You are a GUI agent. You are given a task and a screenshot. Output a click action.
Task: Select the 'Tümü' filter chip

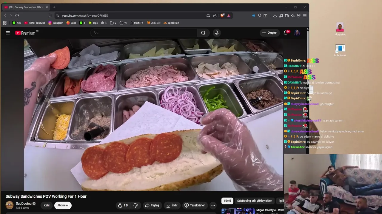(x=227, y=201)
